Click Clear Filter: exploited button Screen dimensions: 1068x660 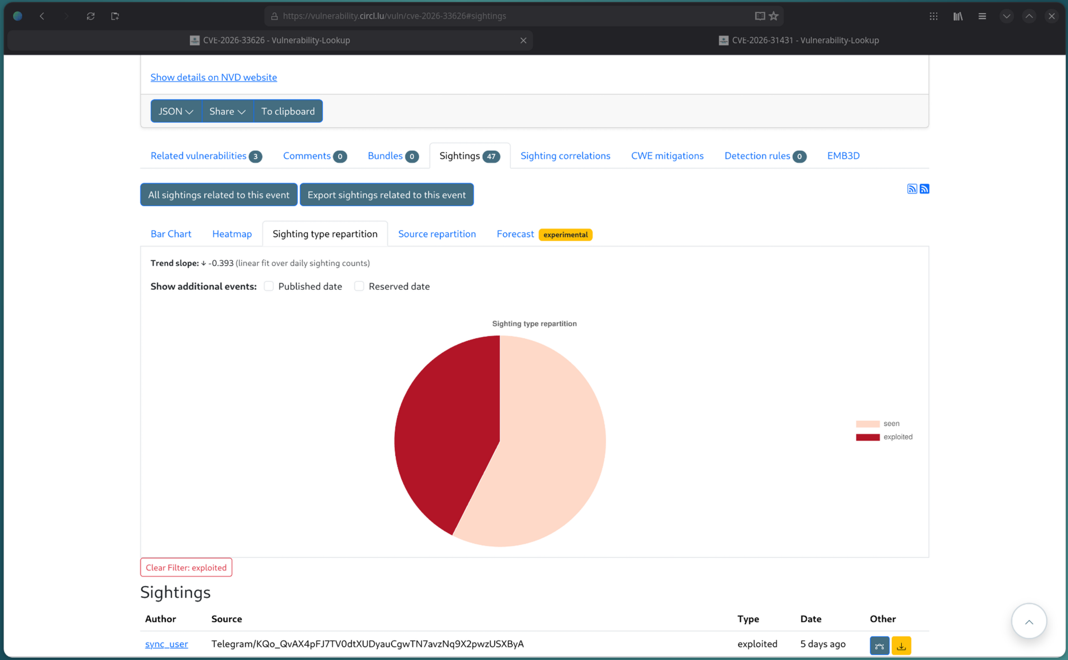(186, 567)
